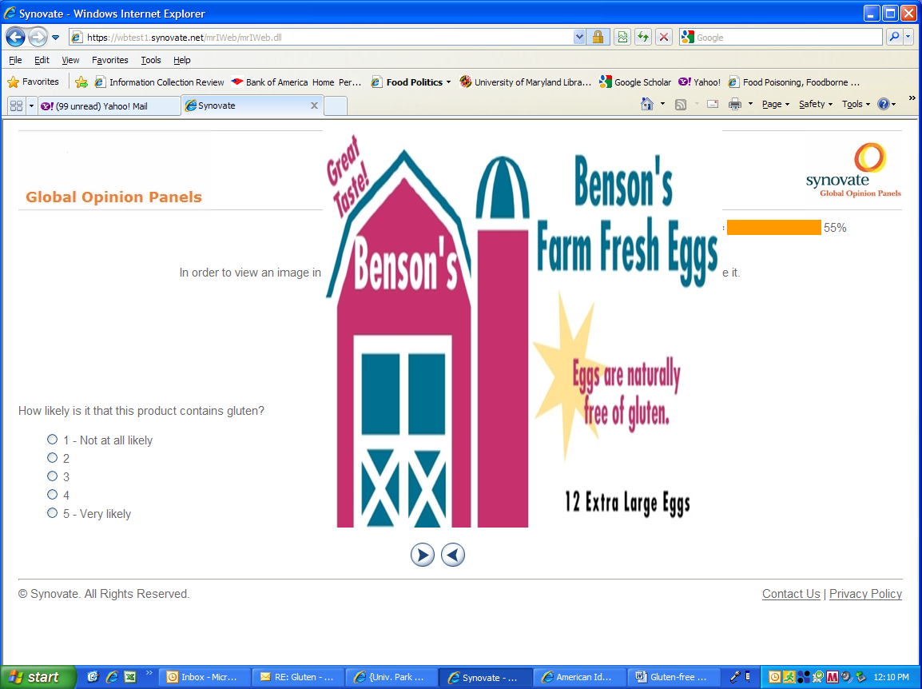Open Food Poisoning, Foodborne favorite
The image size is (922, 689).
pos(794,82)
